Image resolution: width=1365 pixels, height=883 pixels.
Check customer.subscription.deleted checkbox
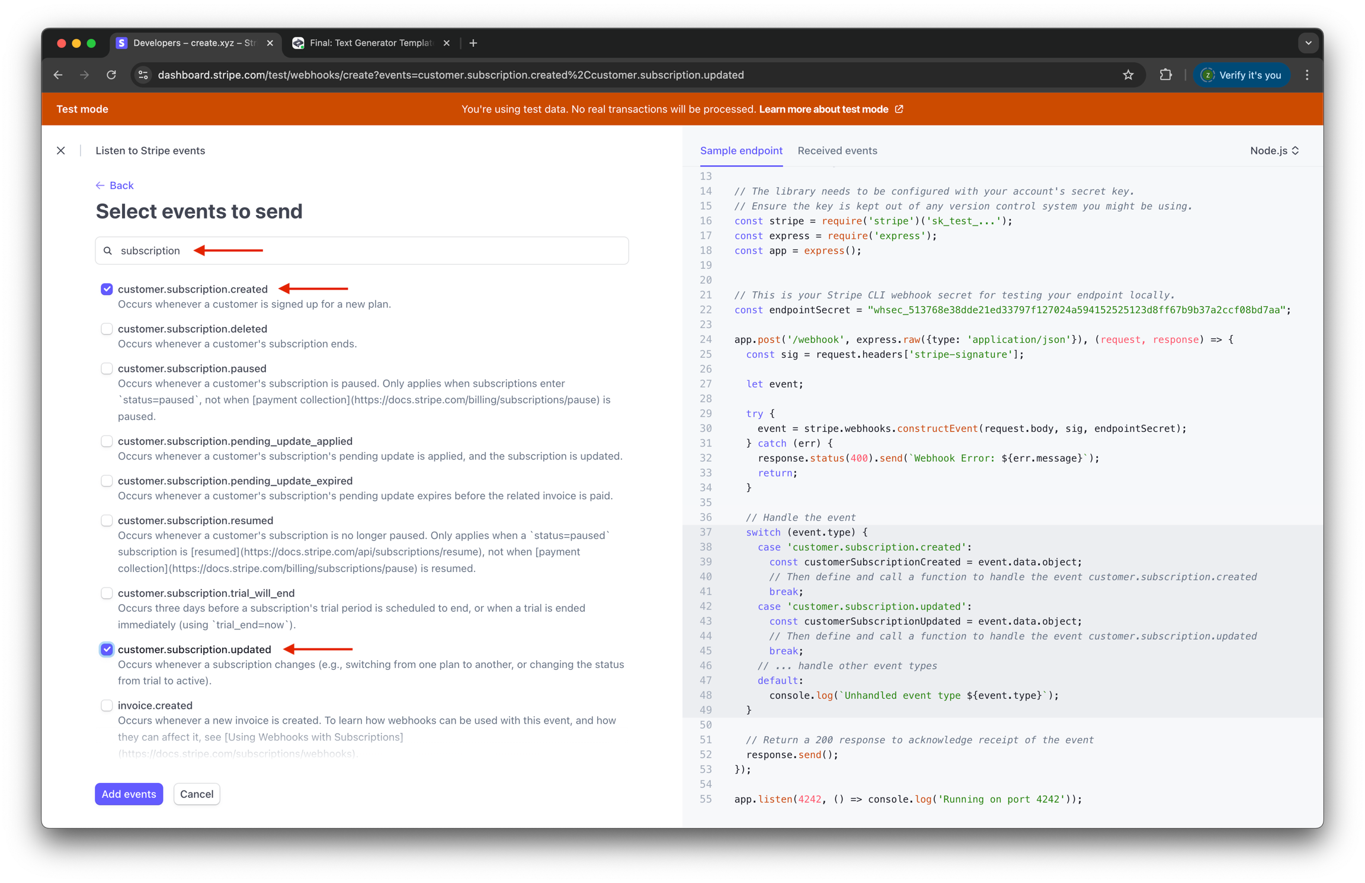coord(107,329)
